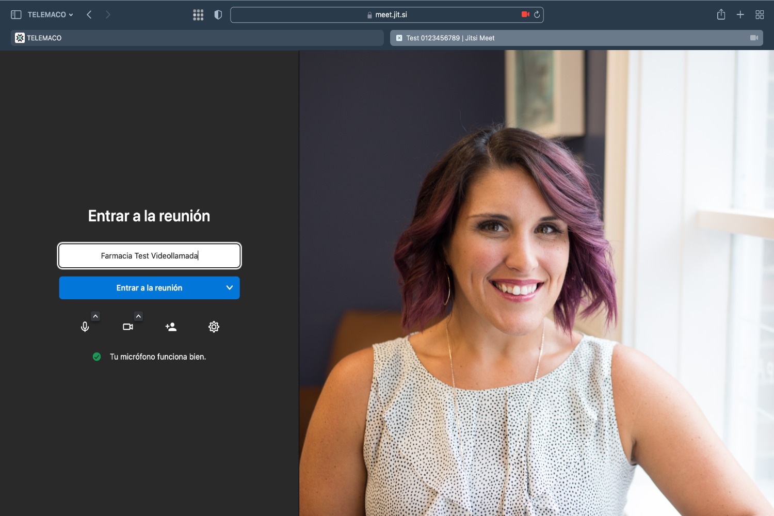The image size is (774, 516).
Task: Open the TELEMACO tab group menu
Action: (x=50, y=15)
